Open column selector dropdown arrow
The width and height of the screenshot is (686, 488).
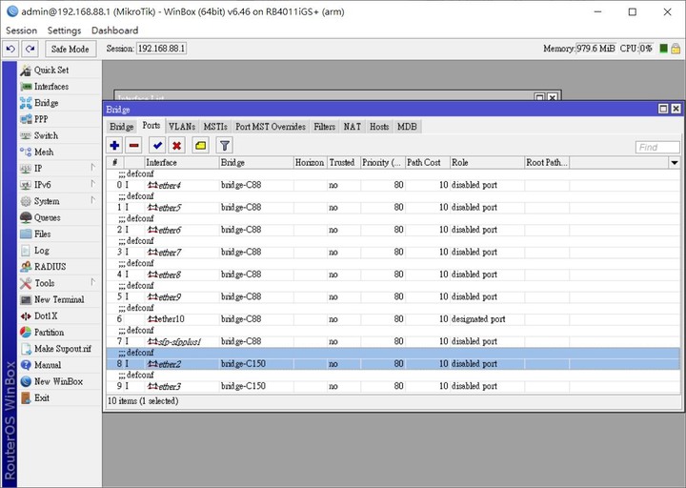675,163
